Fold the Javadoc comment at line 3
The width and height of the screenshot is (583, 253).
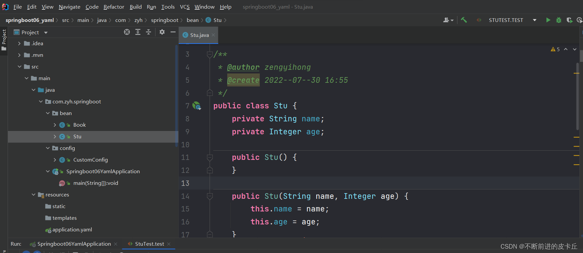click(210, 54)
